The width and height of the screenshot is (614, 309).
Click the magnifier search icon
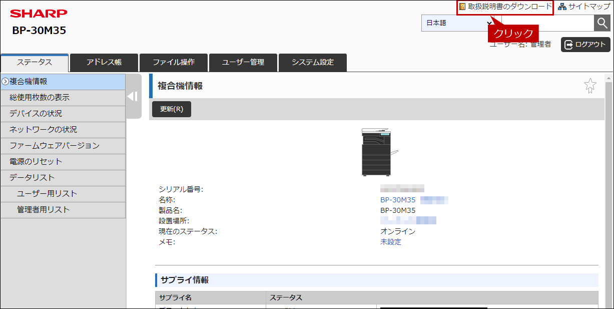(x=602, y=23)
